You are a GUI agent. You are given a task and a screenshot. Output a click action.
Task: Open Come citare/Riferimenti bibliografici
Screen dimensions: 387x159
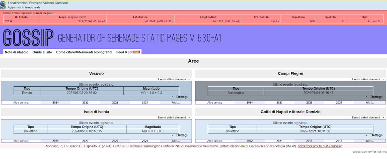pyautogui.click(x=84, y=52)
